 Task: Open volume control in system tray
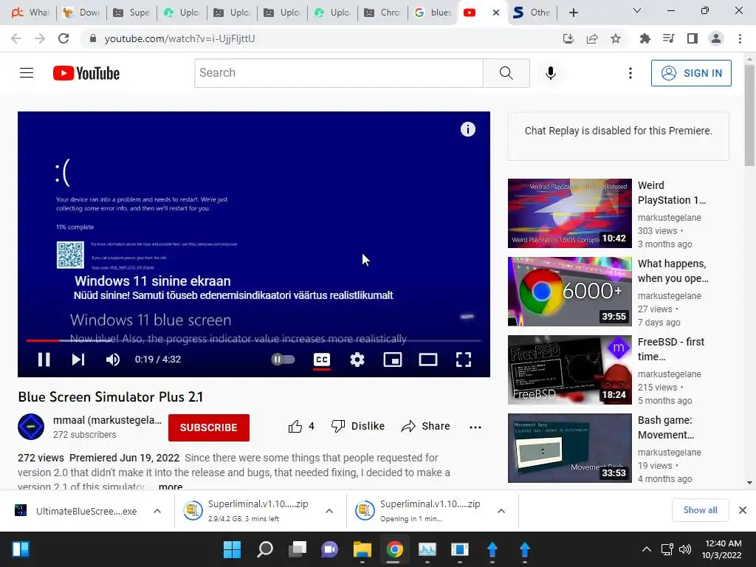[x=684, y=549]
